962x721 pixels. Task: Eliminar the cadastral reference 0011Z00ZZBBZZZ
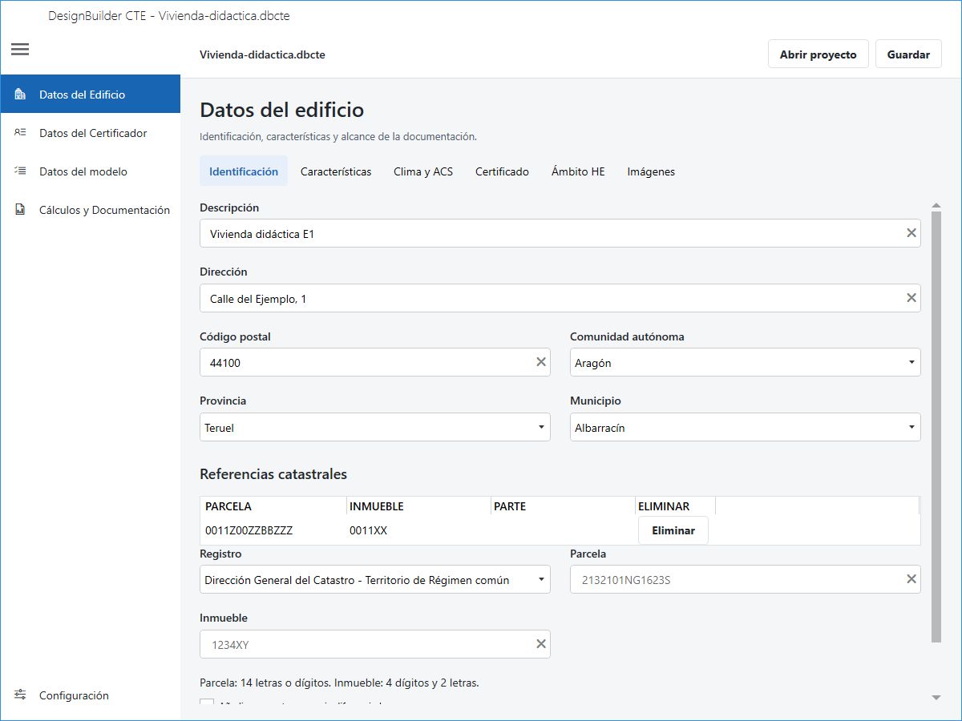pos(673,530)
